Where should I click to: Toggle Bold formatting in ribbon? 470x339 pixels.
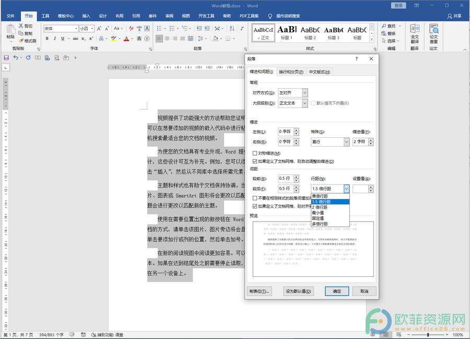(x=47, y=38)
